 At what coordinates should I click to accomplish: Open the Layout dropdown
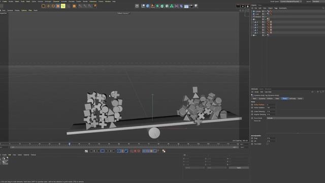(318, 2)
